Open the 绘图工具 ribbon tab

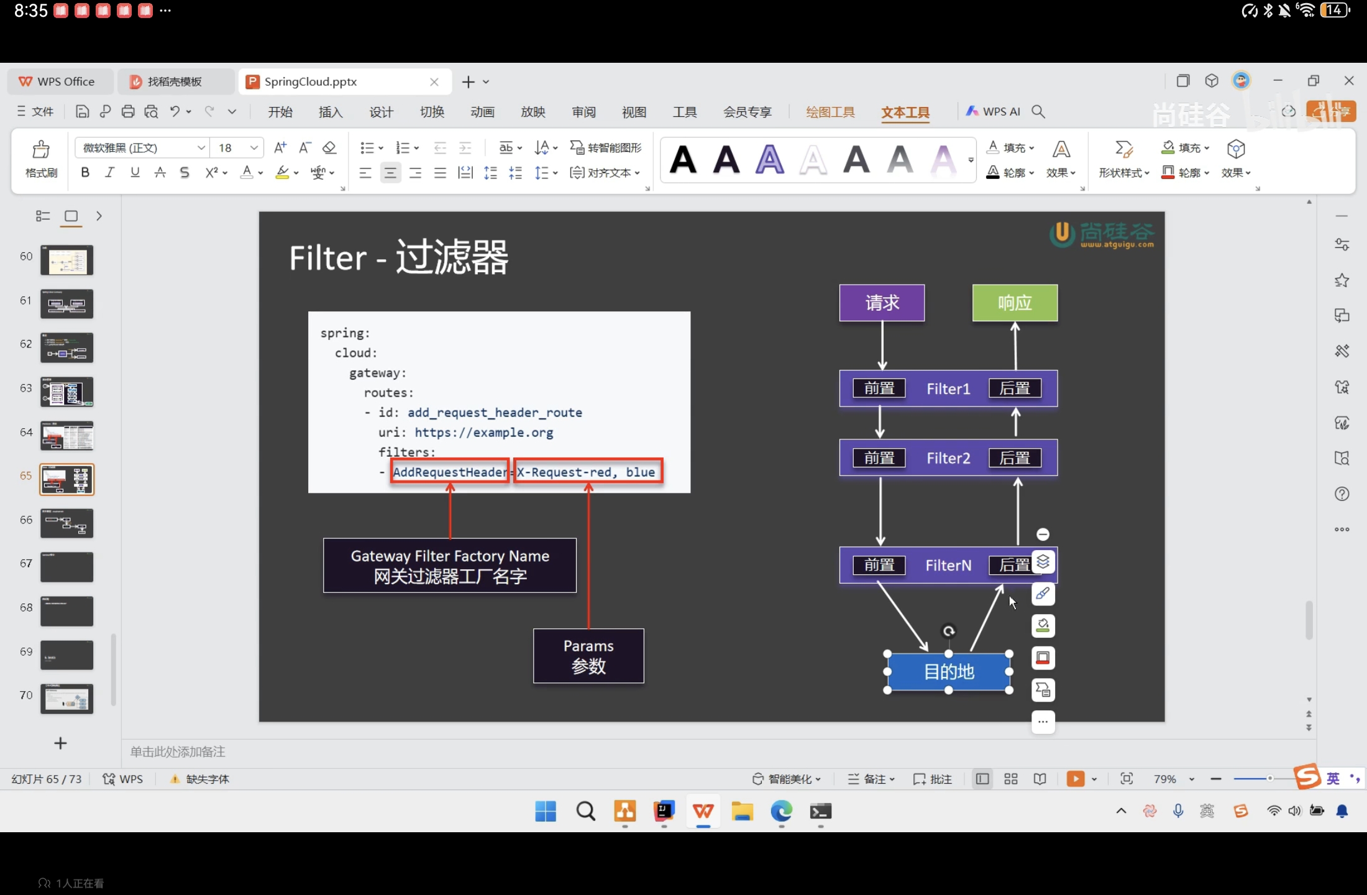click(830, 112)
